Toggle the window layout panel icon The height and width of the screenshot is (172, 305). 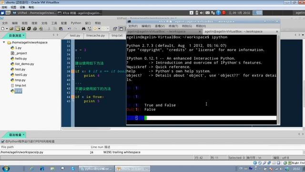click(x=121, y=29)
